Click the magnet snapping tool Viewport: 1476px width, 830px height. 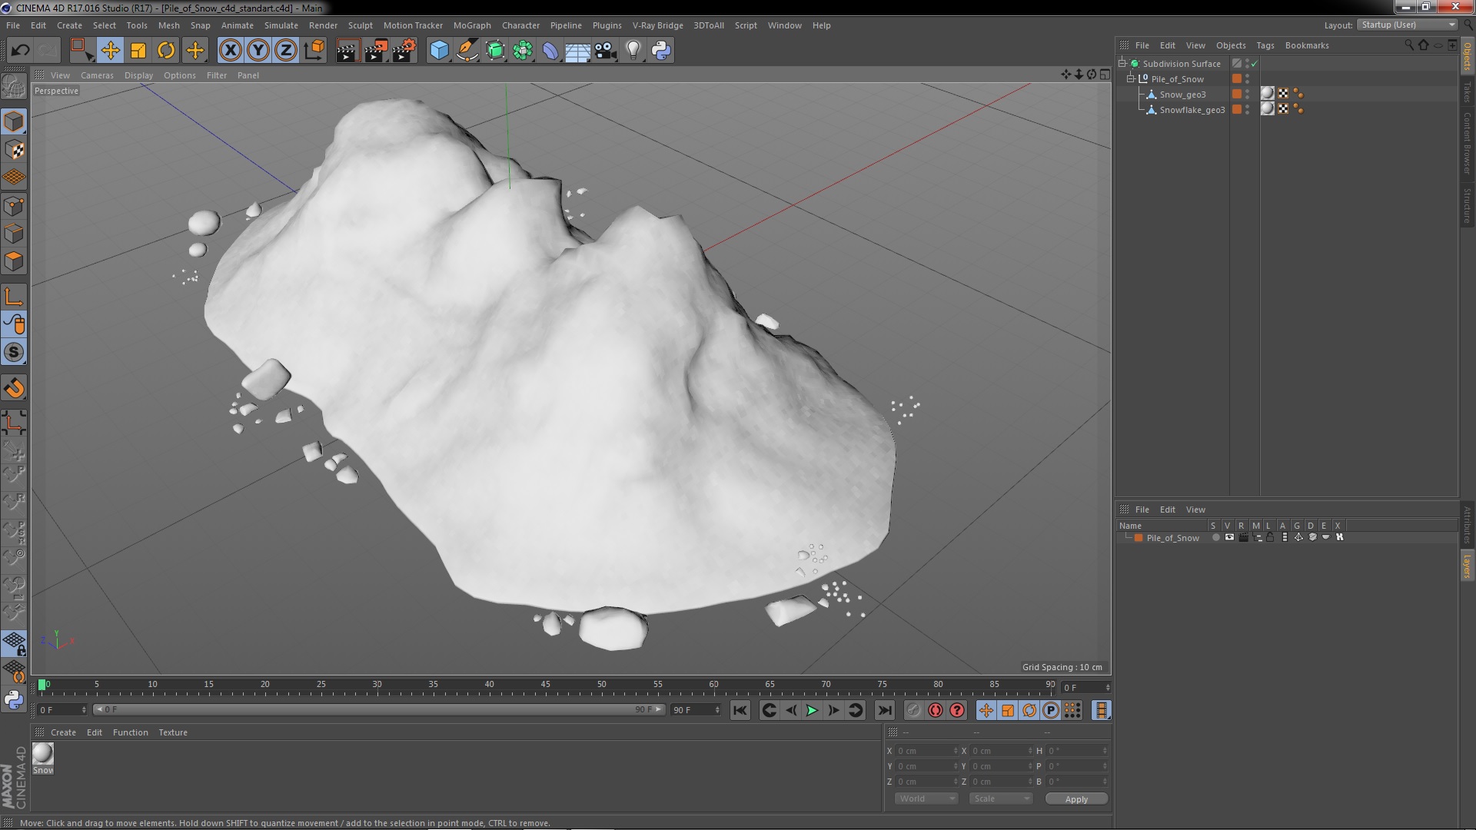(14, 388)
